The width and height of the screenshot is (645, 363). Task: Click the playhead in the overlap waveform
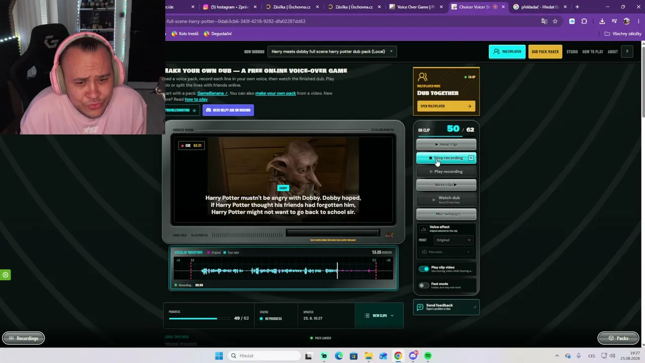click(x=338, y=270)
